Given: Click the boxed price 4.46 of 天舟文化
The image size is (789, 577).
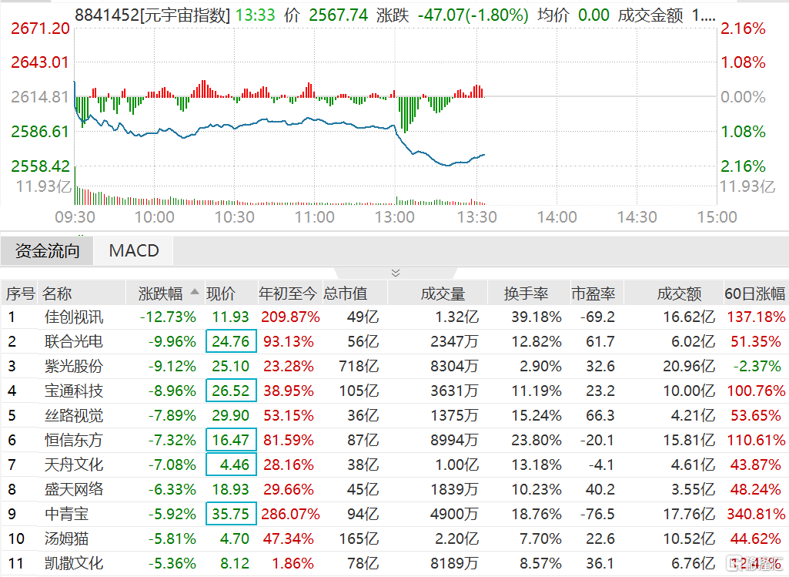Looking at the screenshot, I should click(x=231, y=465).
